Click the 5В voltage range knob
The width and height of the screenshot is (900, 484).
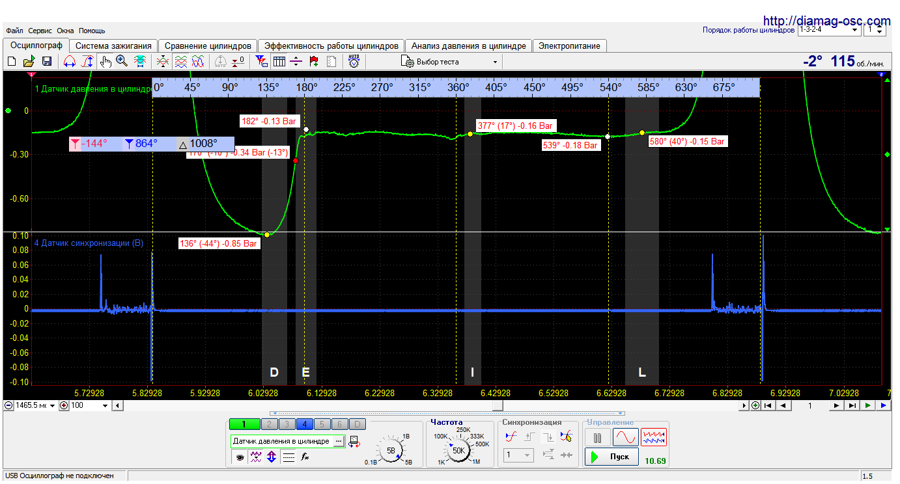click(391, 450)
